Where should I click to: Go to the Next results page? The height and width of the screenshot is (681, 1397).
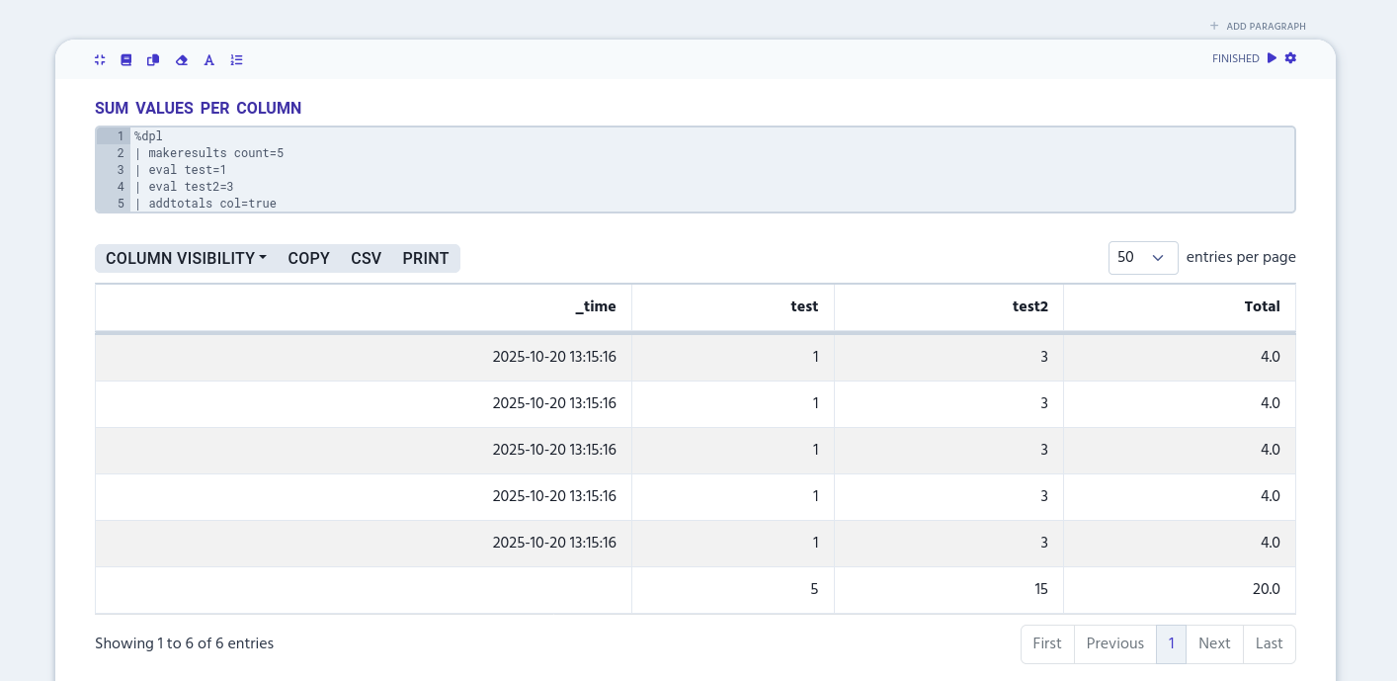coord(1214,643)
